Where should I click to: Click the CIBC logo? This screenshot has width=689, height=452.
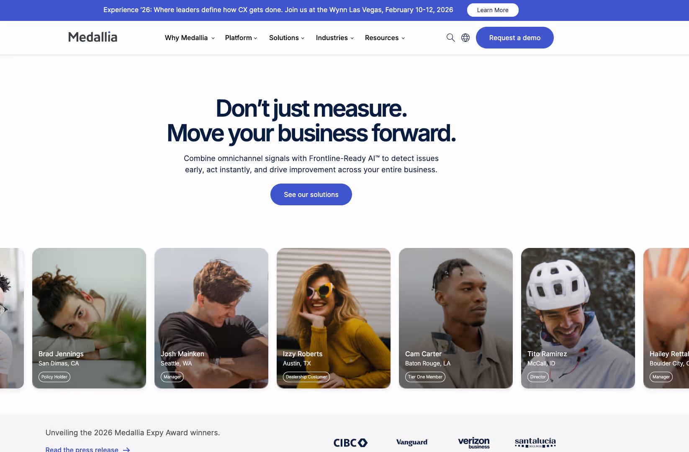tap(350, 443)
